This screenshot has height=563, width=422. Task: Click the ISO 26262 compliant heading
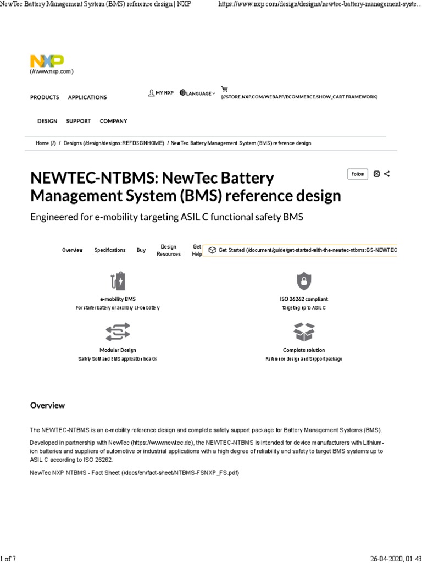pyautogui.click(x=304, y=299)
